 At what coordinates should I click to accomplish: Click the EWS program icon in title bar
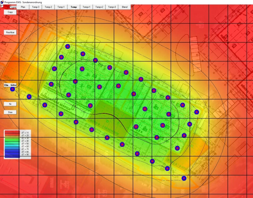coord(2,2)
